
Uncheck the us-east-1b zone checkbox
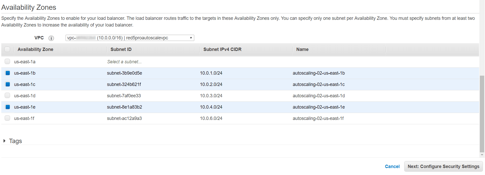(x=7, y=73)
